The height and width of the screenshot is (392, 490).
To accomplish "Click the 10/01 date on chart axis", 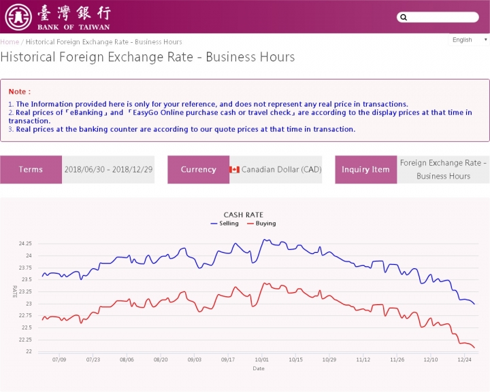I will [261, 359].
